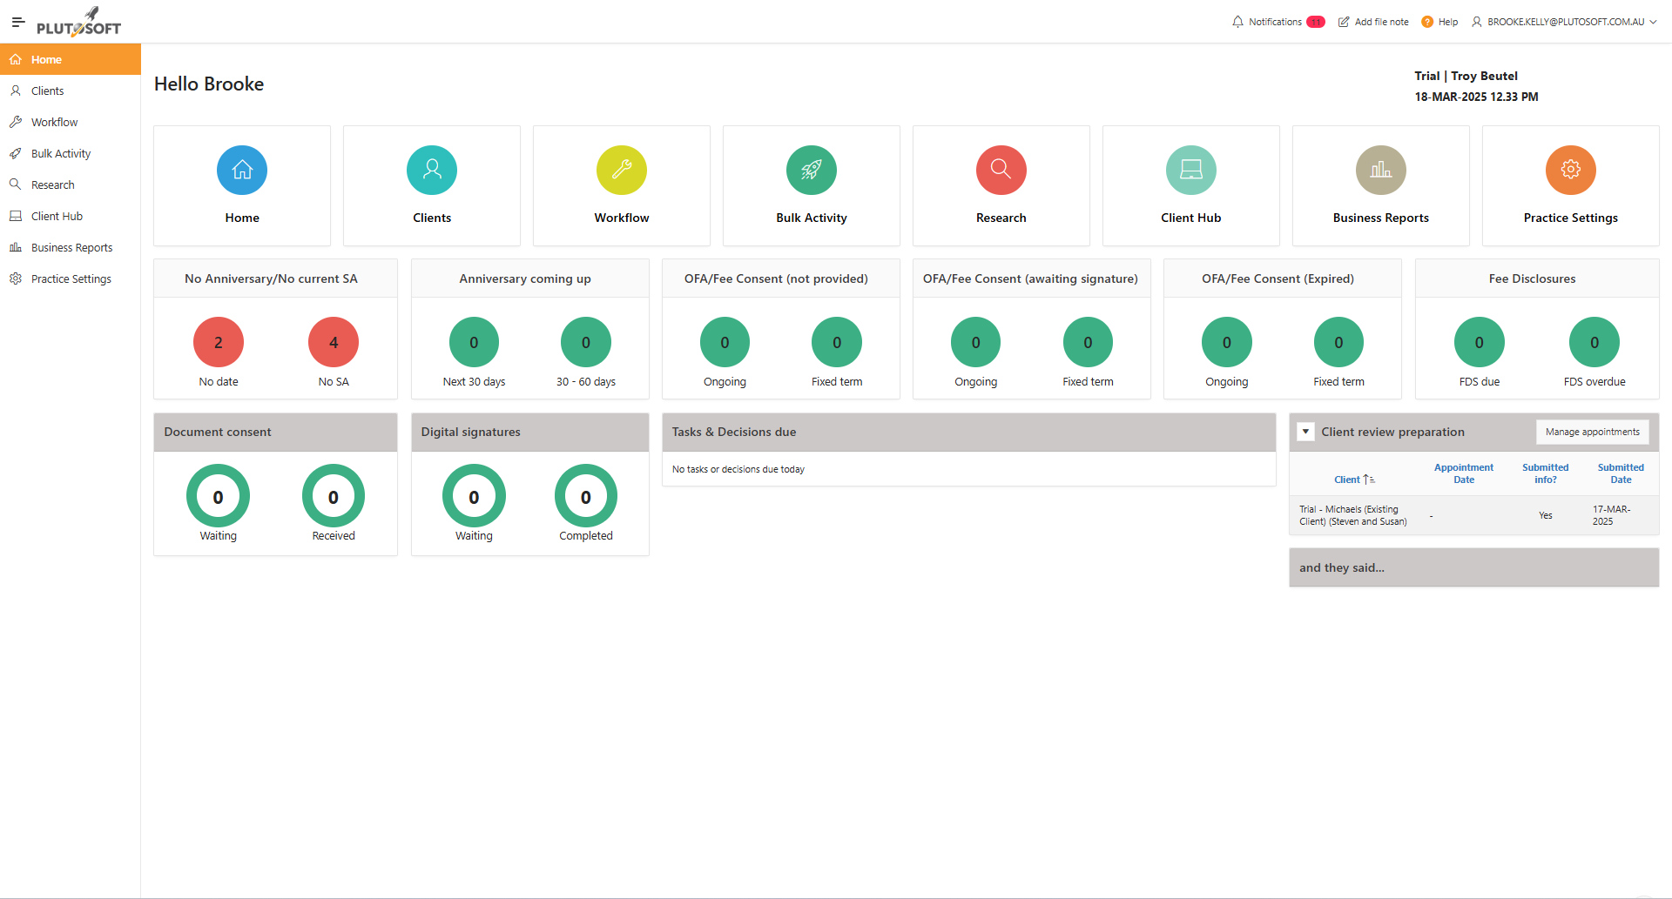The height and width of the screenshot is (899, 1672).
Task: Open the Workflow wrench tile
Action: (621, 170)
